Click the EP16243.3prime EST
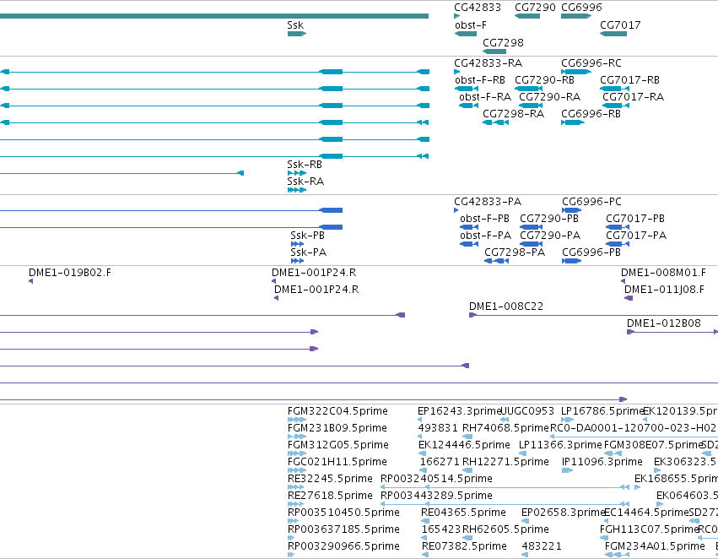Viewport: 718px width, 559px height. (420, 420)
